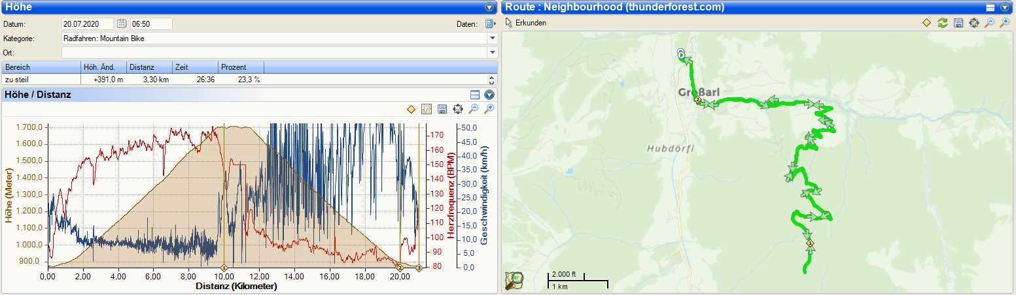Viewport: 1016px width, 295px height.
Task: Click lap marker 1 on chart axis
Action: click(x=224, y=268)
